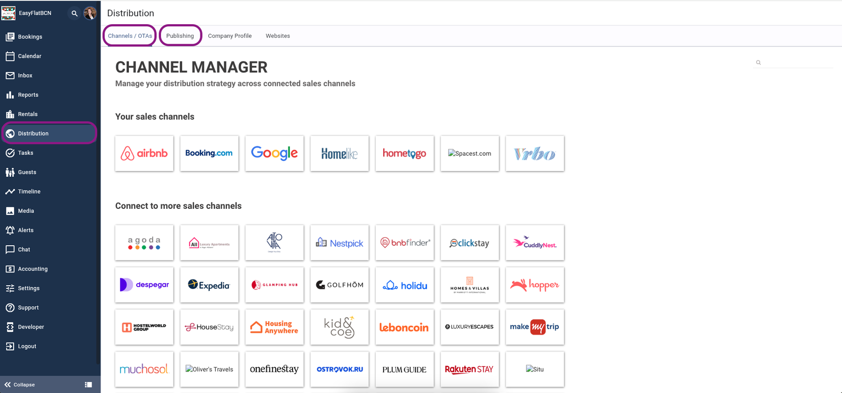Open the Inbox envelope item
The image size is (842, 393).
25,76
